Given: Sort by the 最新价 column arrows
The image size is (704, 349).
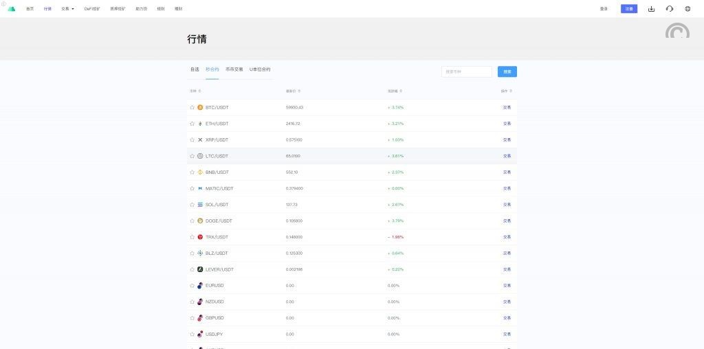Looking at the screenshot, I should (299, 91).
